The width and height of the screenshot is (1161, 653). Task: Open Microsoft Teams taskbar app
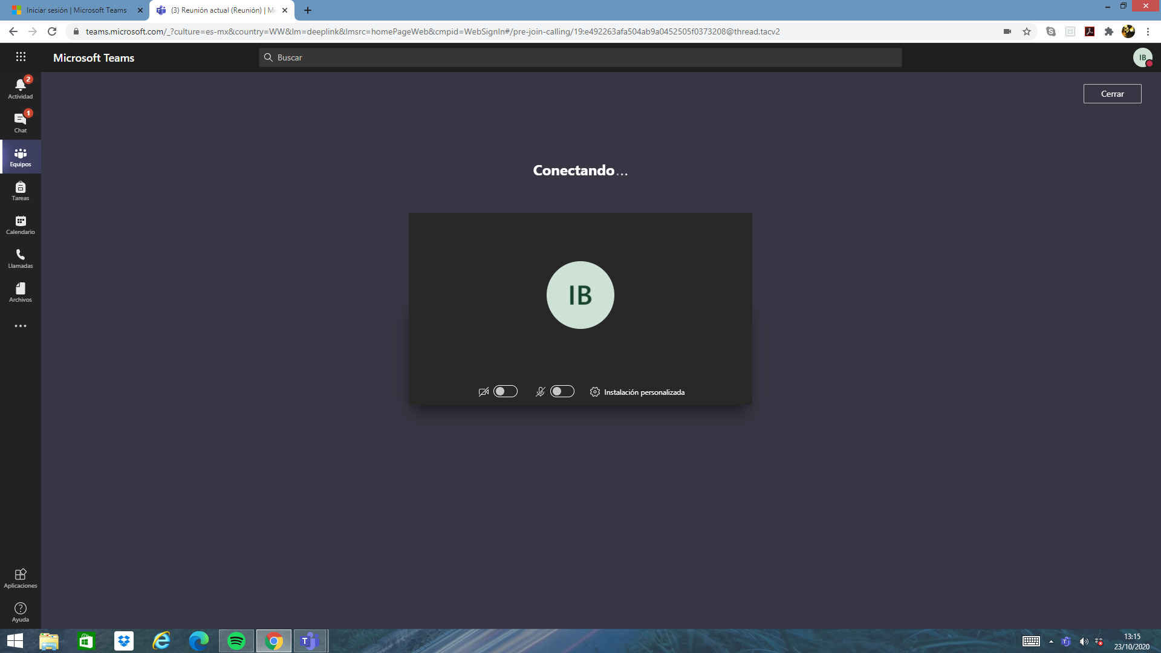tap(310, 641)
